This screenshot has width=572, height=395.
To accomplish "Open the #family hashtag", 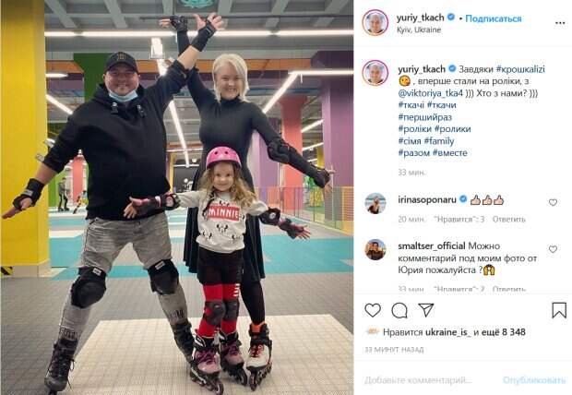I will [x=439, y=141].
